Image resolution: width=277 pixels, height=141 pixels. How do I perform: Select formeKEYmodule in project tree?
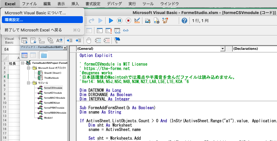(53, 93)
